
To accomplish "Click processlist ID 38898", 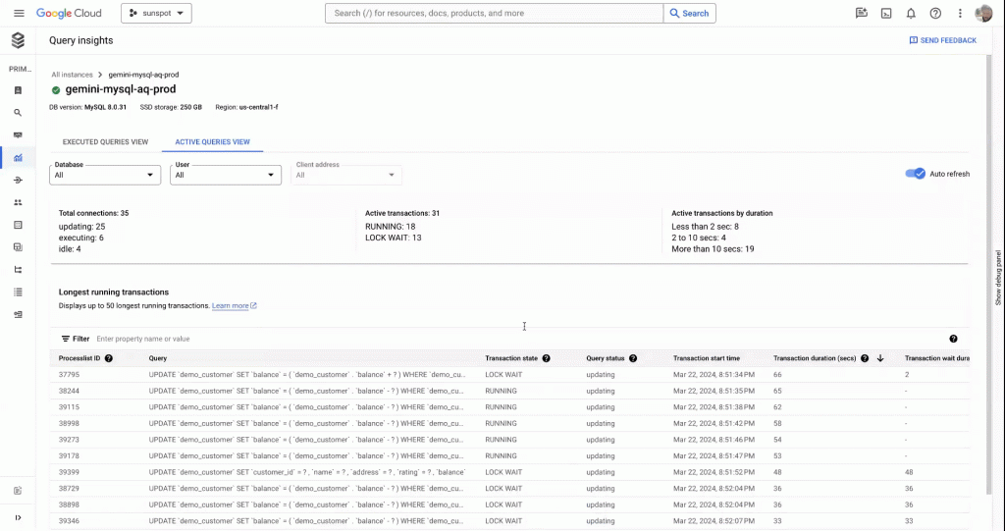I will 70,504.
